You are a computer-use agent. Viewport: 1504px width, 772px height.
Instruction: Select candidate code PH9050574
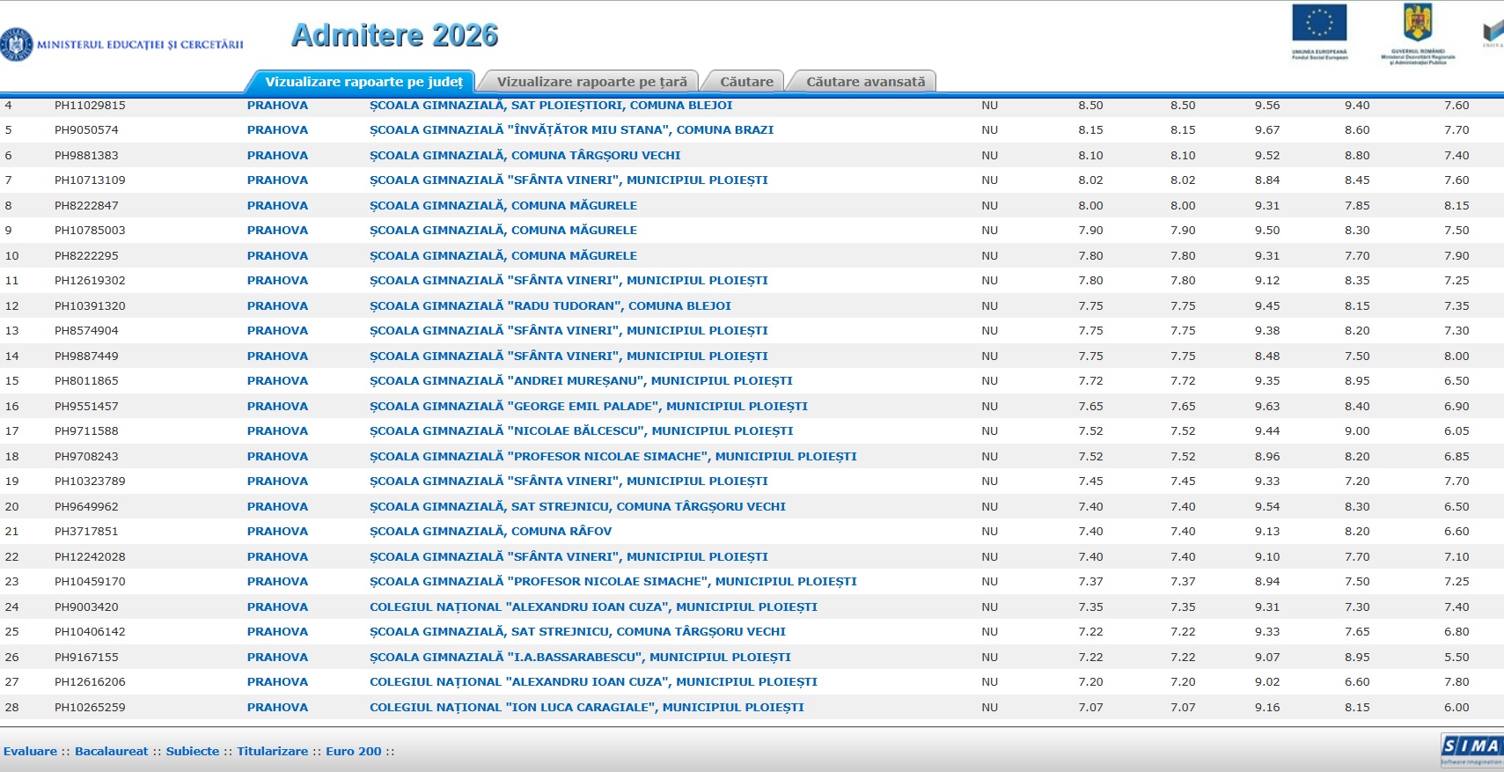pyautogui.click(x=86, y=129)
